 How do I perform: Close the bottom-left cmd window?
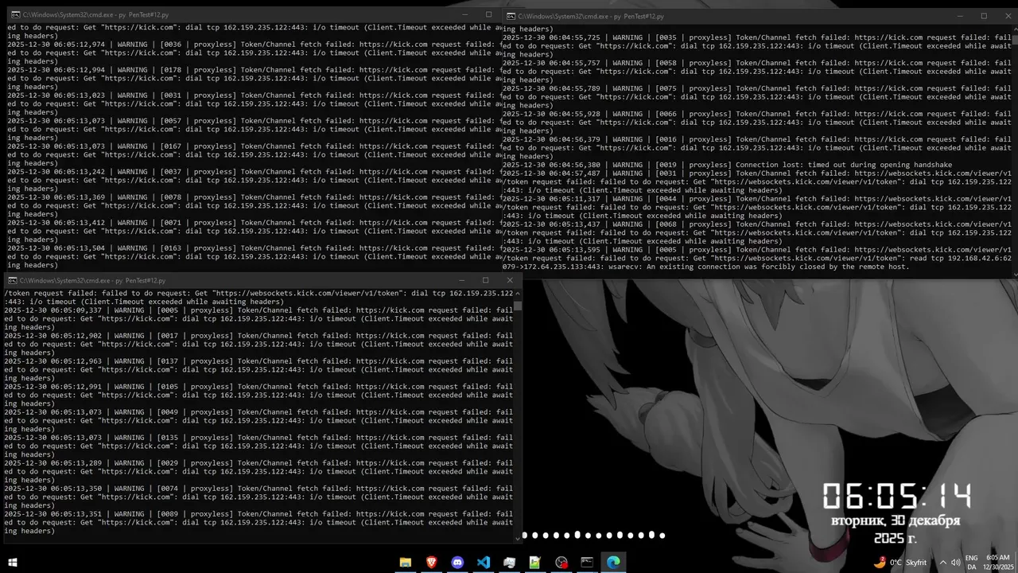tap(510, 280)
